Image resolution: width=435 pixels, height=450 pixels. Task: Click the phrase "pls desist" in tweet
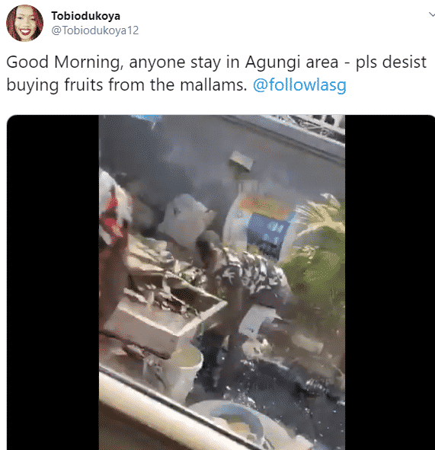391,62
